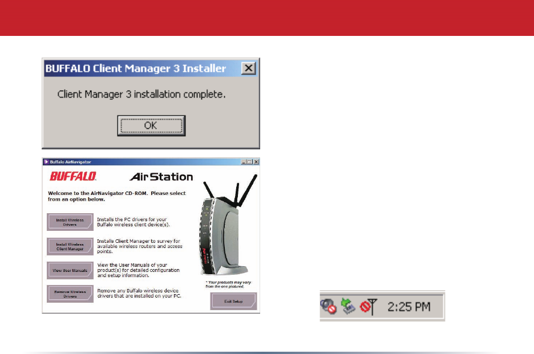Click the 2:25 PM system clock

(x=409, y=307)
